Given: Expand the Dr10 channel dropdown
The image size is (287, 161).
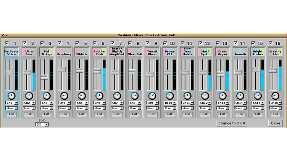Looking at the screenshot, I should (170, 103).
